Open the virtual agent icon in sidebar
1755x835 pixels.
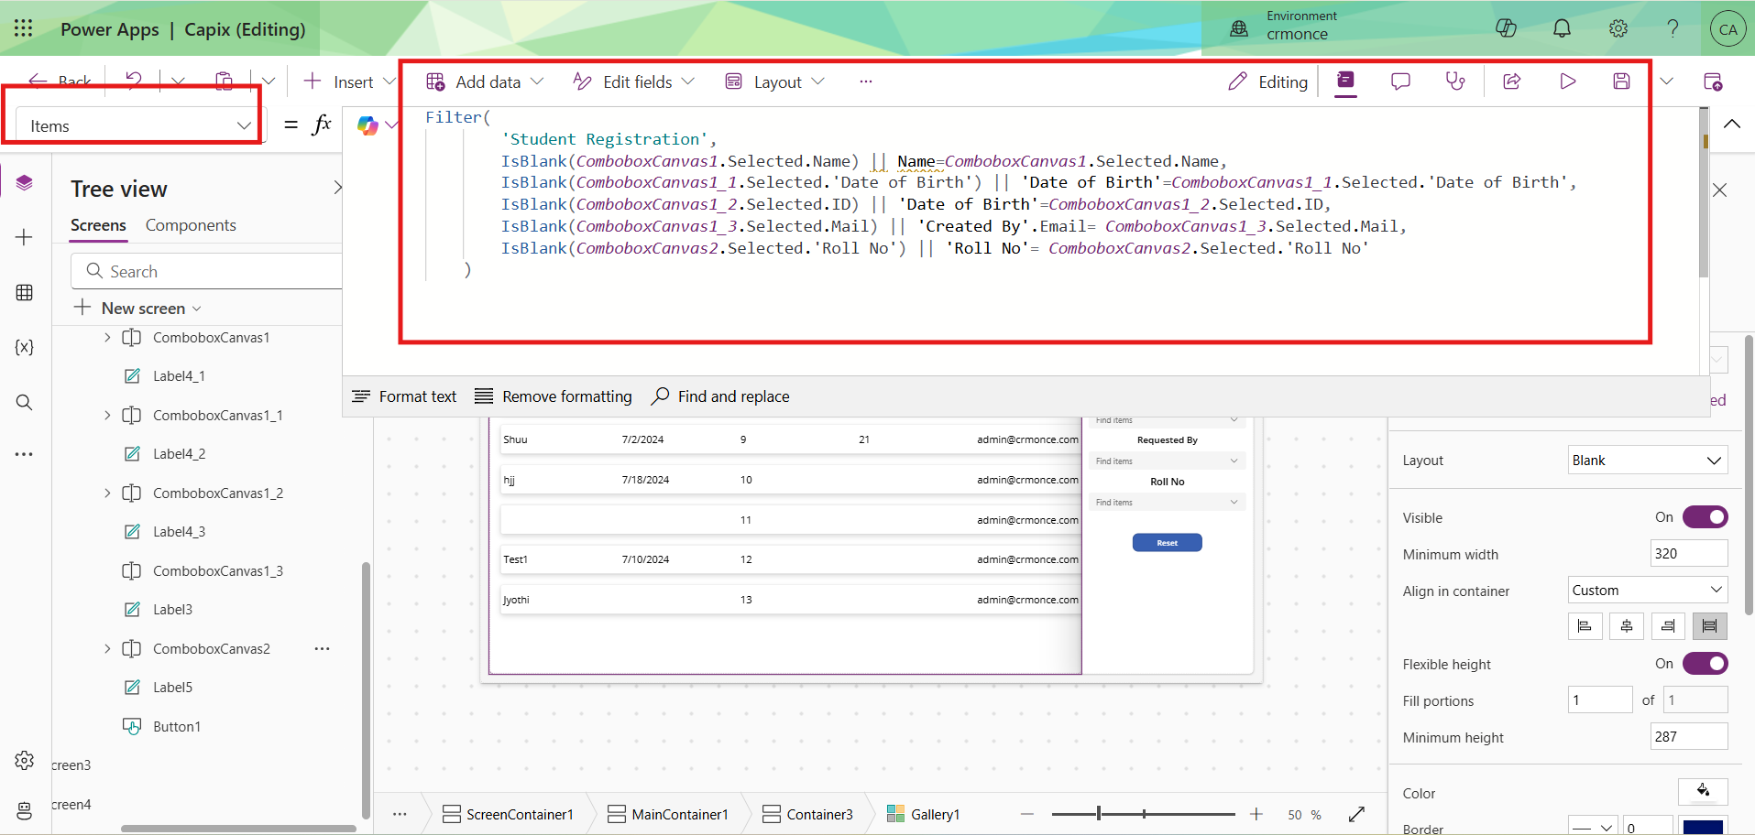pyautogui.click(x=25, y=810)
